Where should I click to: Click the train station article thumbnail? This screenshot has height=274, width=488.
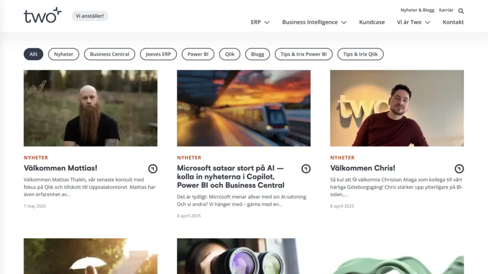click(244, 108)
